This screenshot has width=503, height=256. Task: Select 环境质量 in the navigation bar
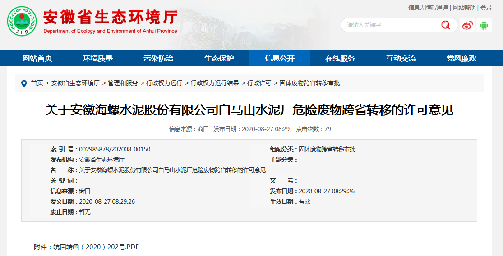click(98, 59)
